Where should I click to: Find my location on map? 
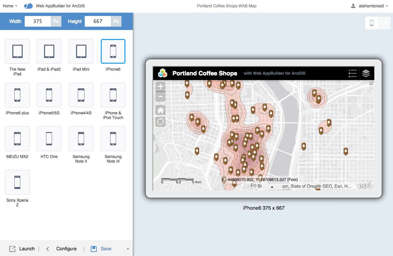click(160, 122)
